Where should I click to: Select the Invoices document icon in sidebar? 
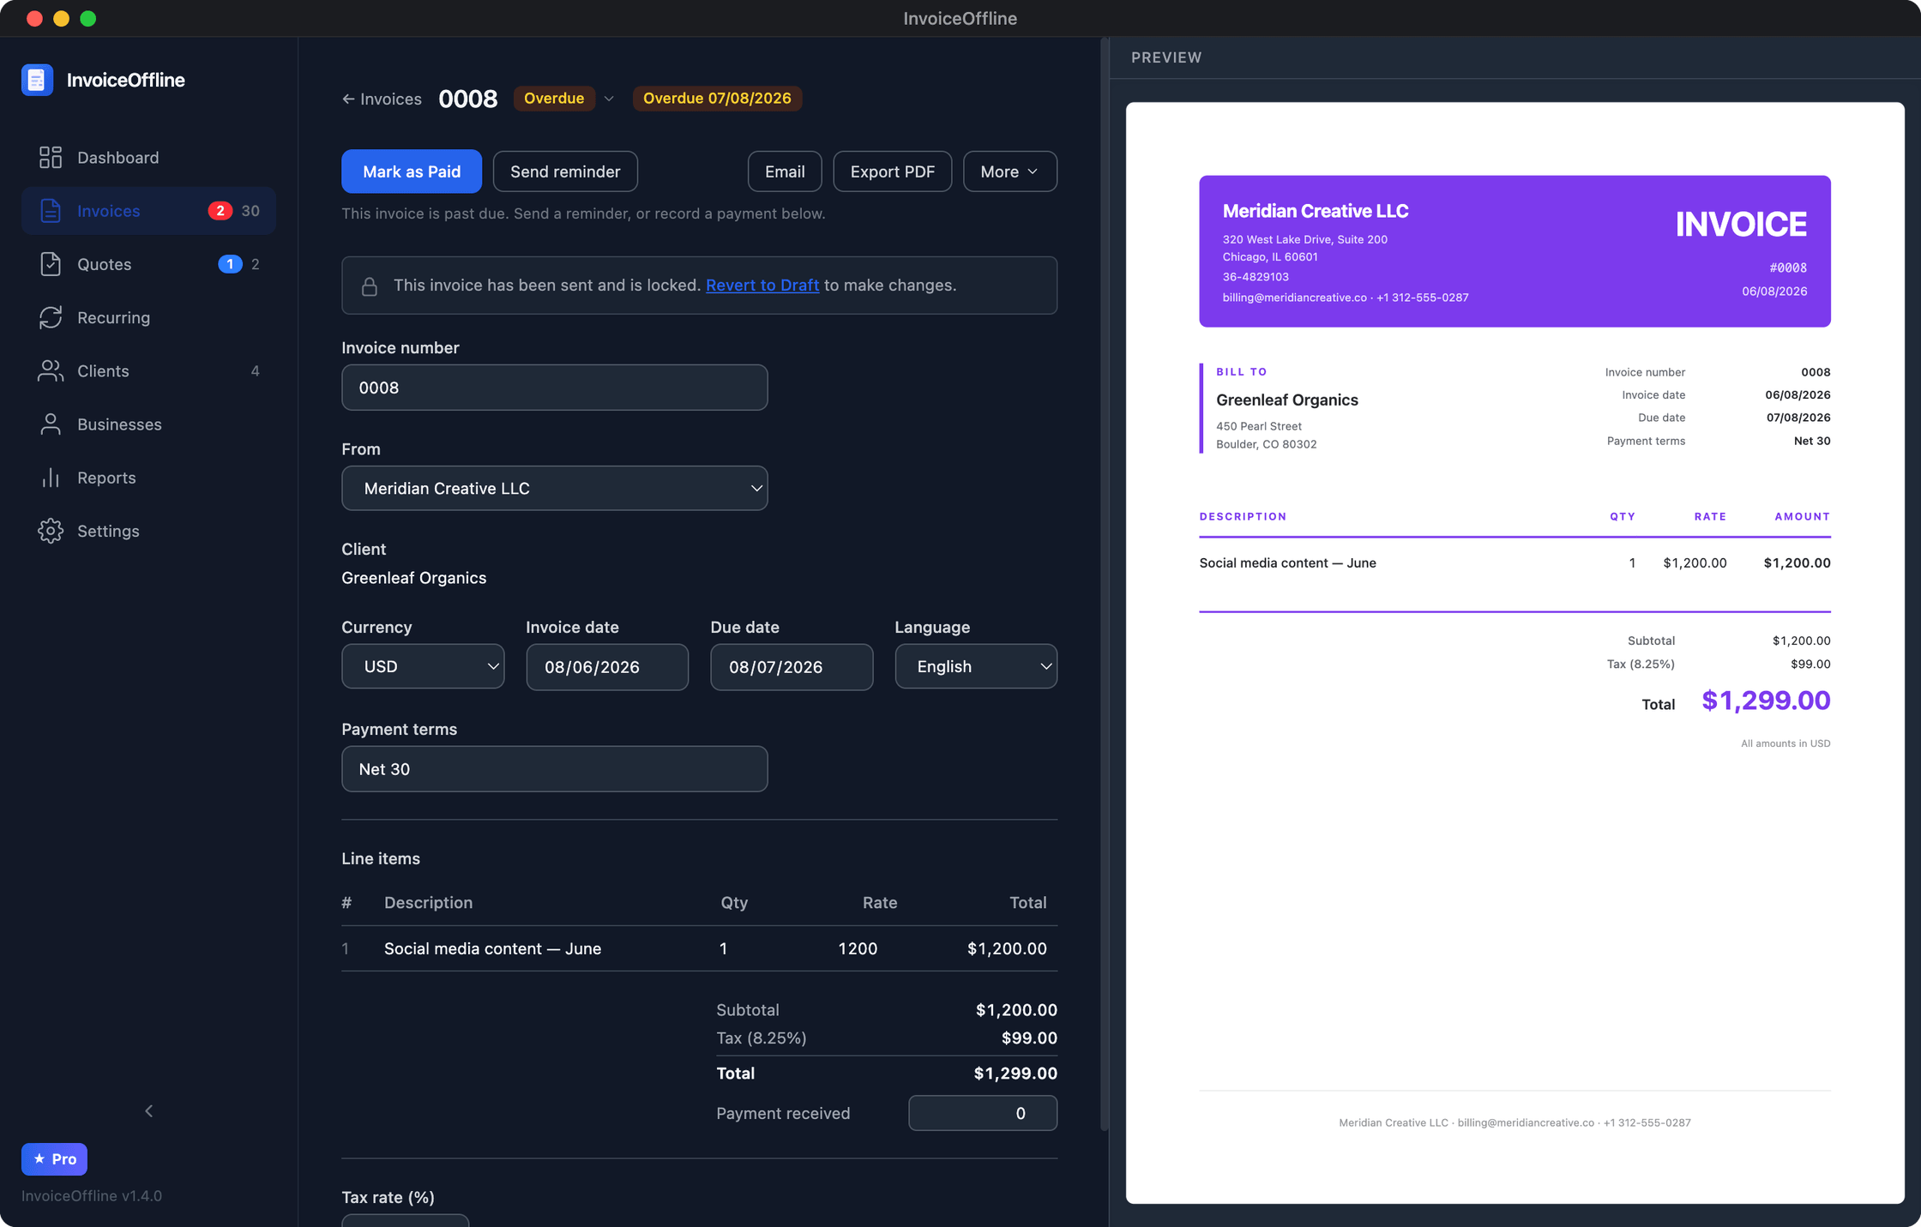51,211
